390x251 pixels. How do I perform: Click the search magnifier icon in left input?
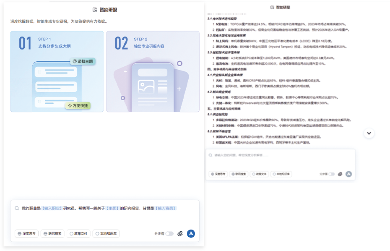(x=17, y=208)
